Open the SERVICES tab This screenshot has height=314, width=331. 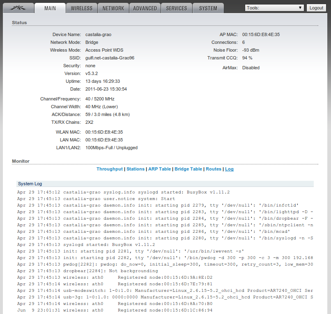(x=177, y=8)
